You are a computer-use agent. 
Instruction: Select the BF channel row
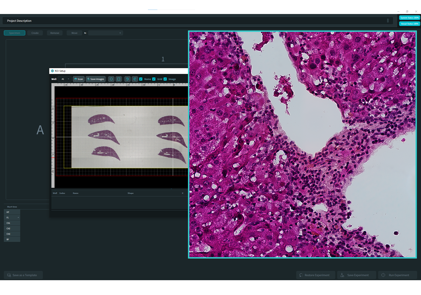point(12,239)
